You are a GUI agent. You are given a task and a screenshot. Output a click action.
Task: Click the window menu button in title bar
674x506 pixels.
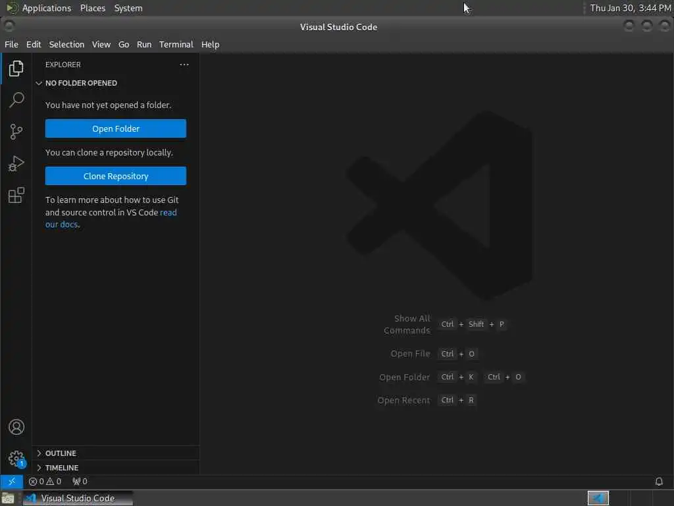click(9, 26)
